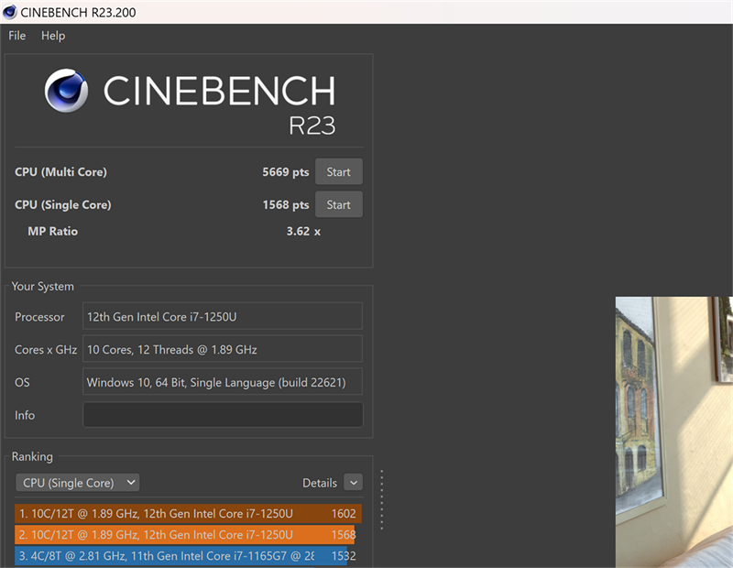Select the Processor field showing i7-1250U
Image resolution: width=733 pixels, height=568 pixels.
223,316
